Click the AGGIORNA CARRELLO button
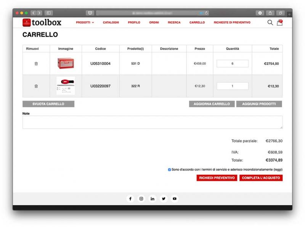The width and height of the screenshot is (305, 227). [x=212, y=104]
